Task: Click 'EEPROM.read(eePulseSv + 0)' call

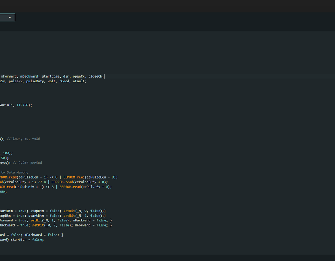Action: (x=84, y=187)
